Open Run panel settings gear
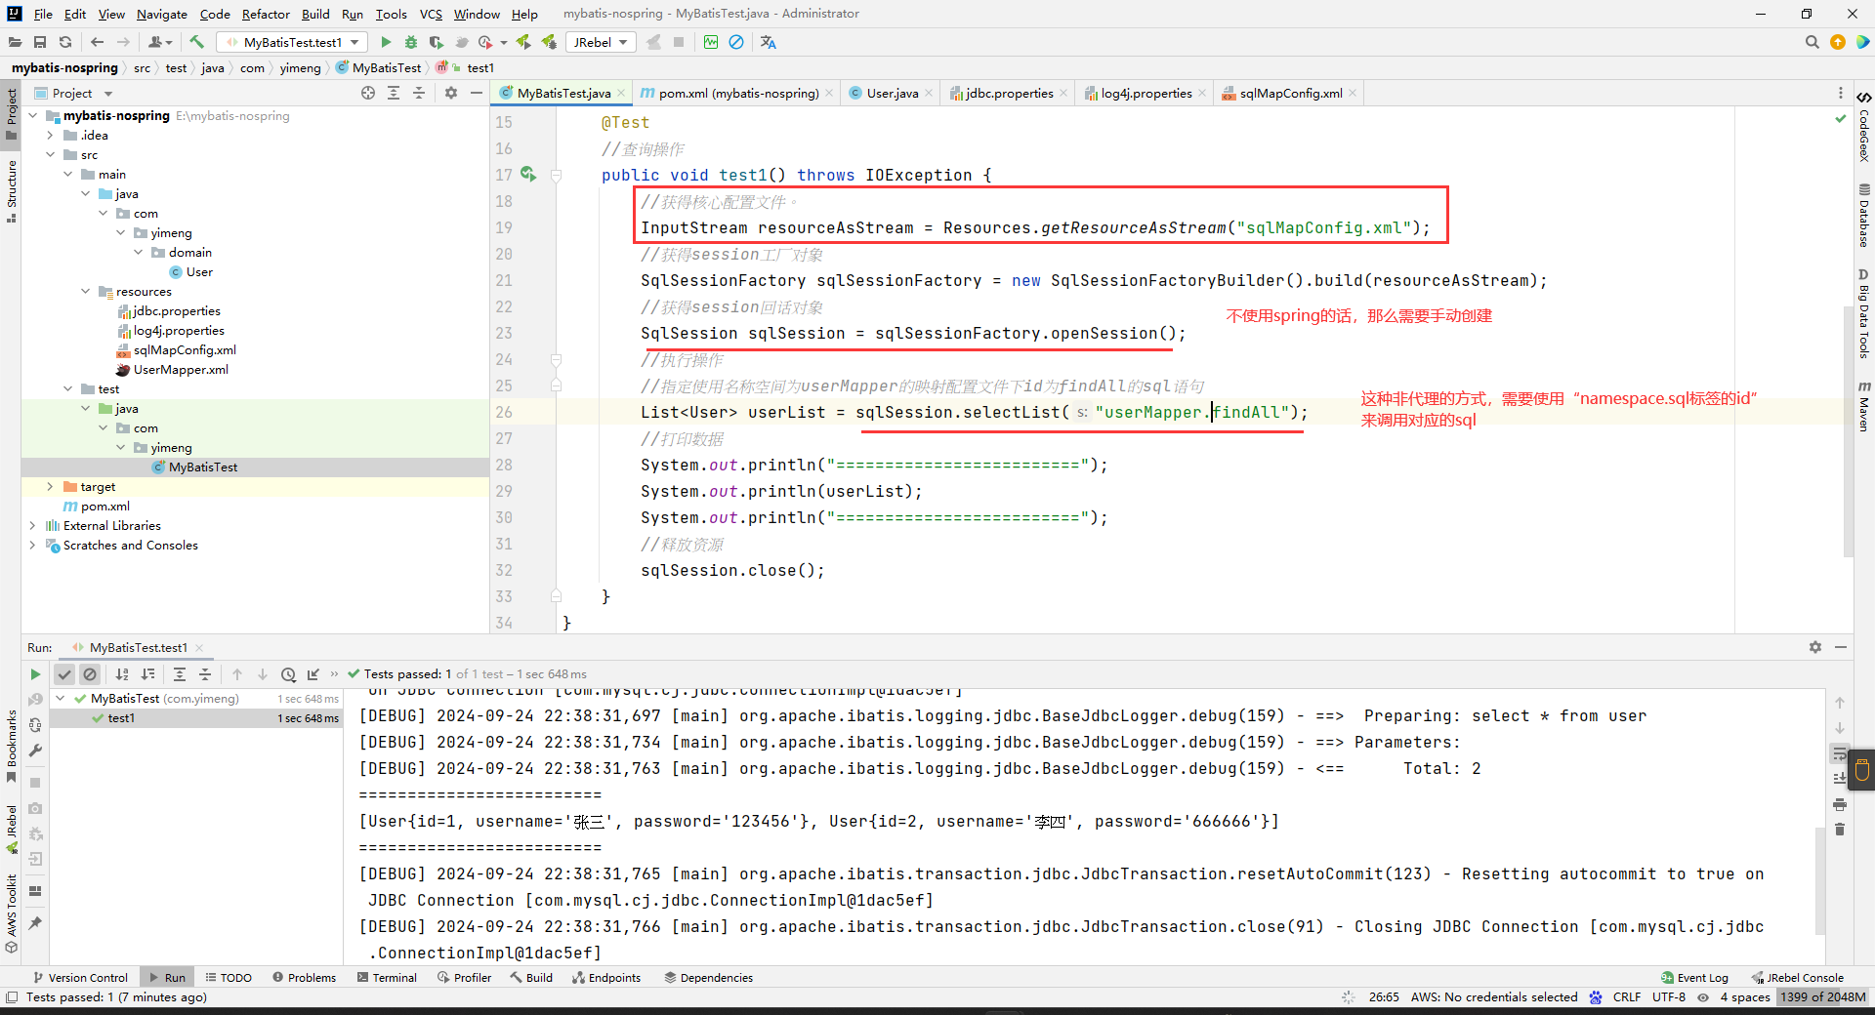 tap(1815, 647)
